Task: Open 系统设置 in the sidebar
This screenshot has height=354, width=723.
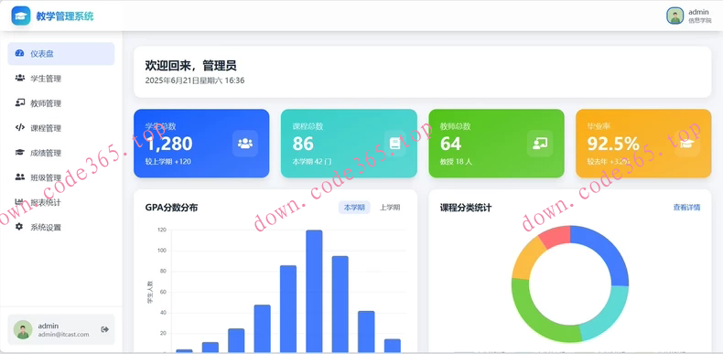Action: 61,227
